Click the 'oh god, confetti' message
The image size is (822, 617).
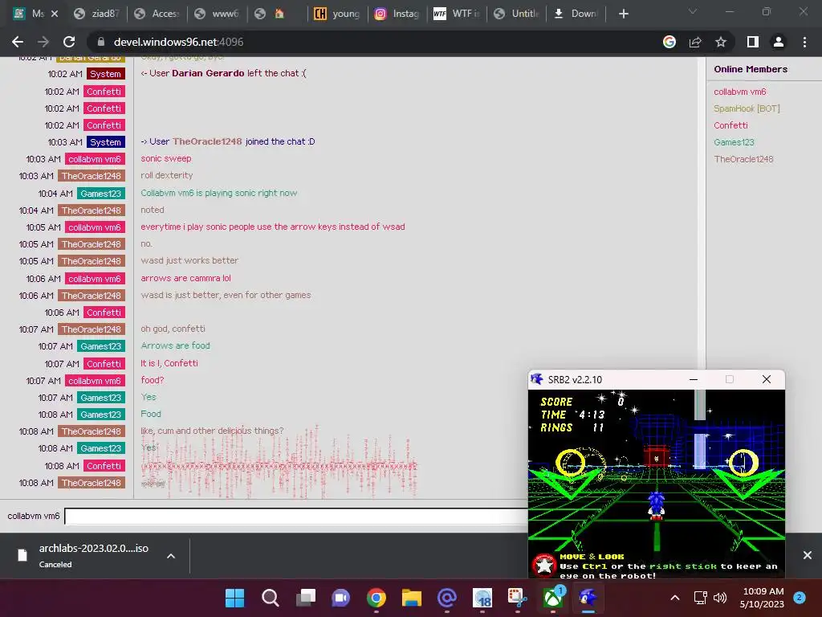(173, 329)
